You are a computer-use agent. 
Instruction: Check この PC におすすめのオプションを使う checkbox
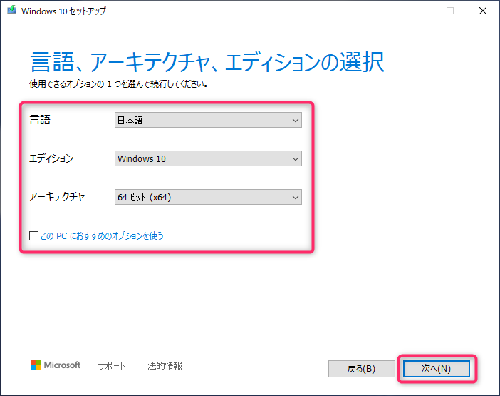point(33,236)
